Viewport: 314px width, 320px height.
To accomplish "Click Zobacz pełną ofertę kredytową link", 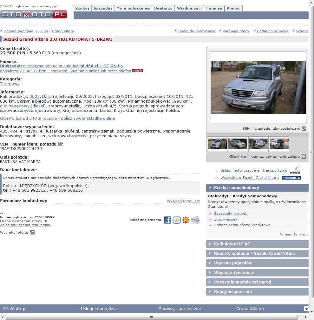I will (x=242, y=225).
